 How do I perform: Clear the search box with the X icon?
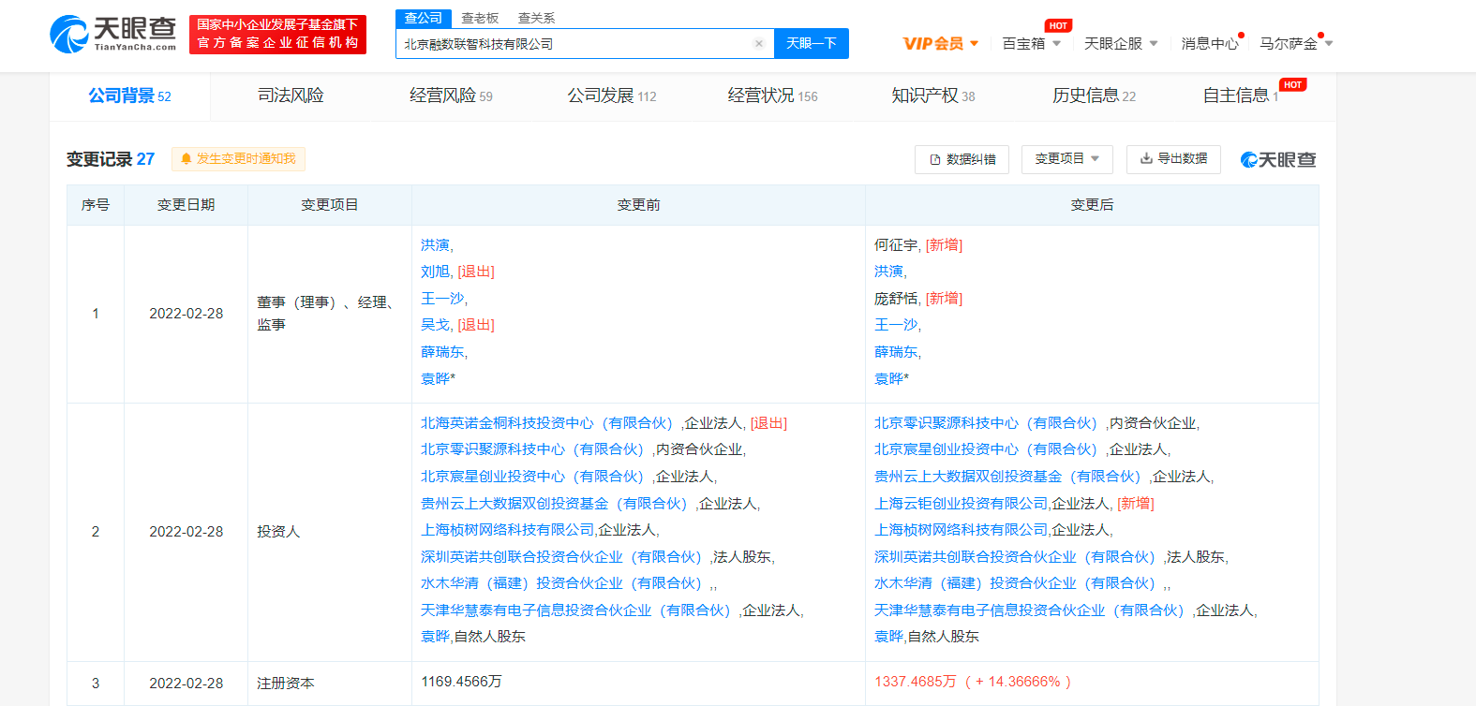(x=758, y=44)
